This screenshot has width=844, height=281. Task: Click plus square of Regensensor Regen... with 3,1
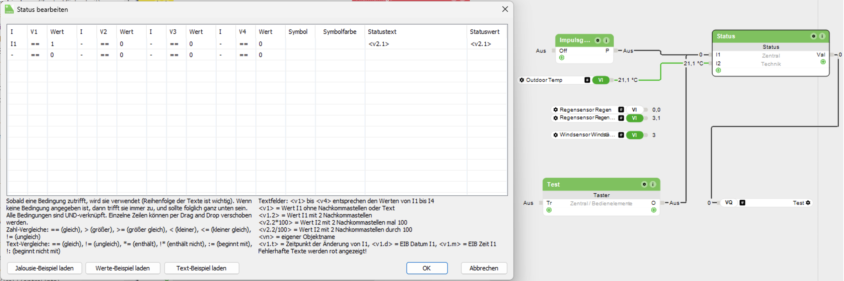[x=621, y=118]
